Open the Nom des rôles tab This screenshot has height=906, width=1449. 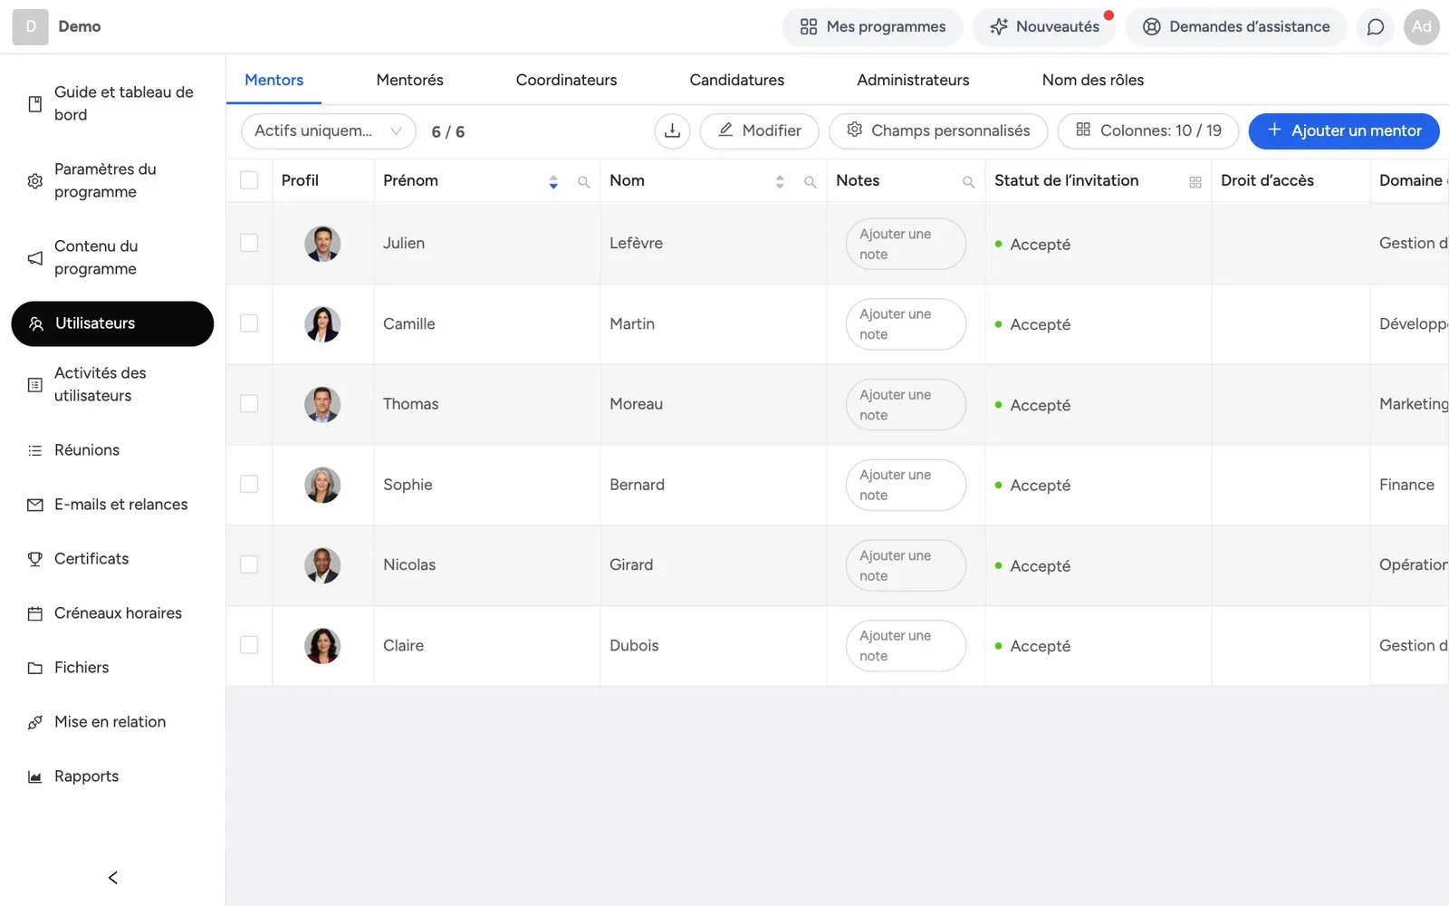(x=1093, y=80)
